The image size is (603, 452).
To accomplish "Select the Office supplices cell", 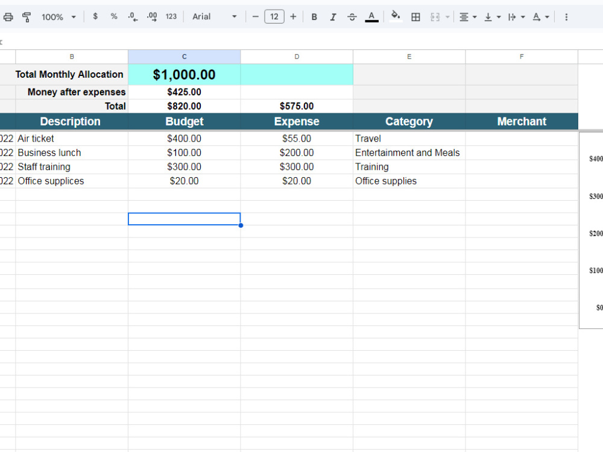I will 72,181.
